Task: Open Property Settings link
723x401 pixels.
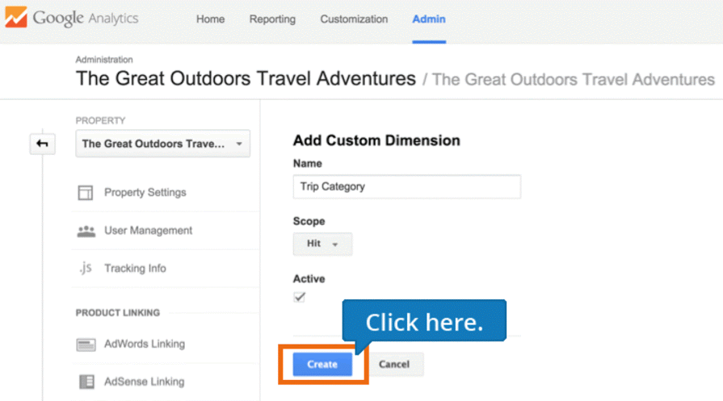Action: [x=145, y=193]
